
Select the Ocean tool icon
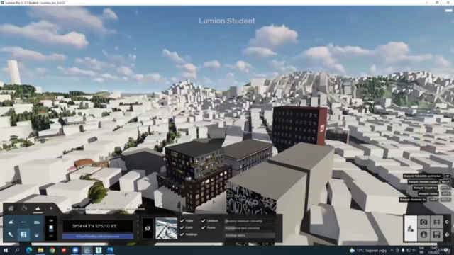click(36, 222)
